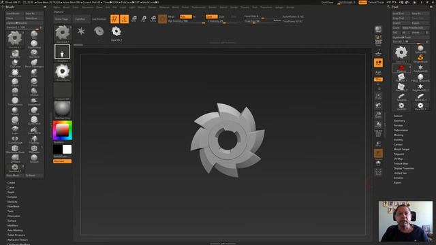This screenshot has height=245, width=436.
Task: Open the Document menu
Action: pos(88,7)
